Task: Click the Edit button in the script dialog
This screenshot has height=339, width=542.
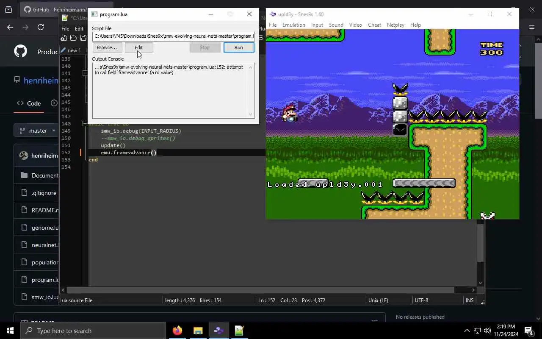Action: click(x=138, y=47)
